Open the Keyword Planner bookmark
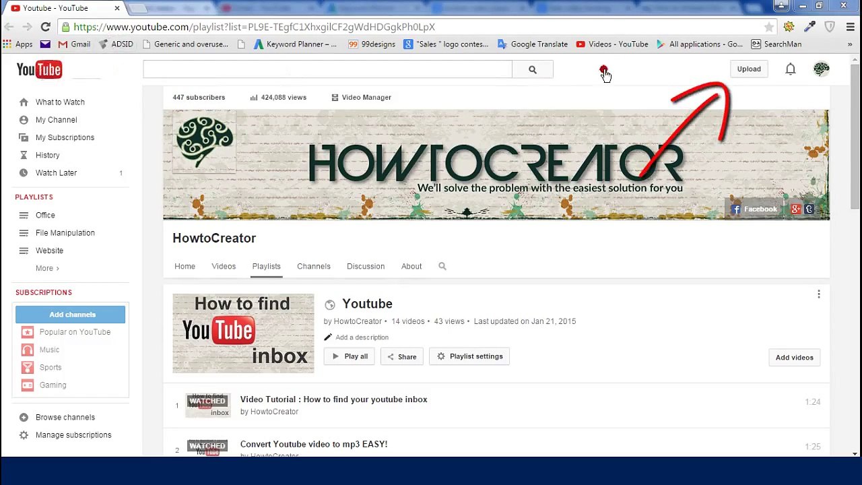The image size is (862, 485). [295, 44]
